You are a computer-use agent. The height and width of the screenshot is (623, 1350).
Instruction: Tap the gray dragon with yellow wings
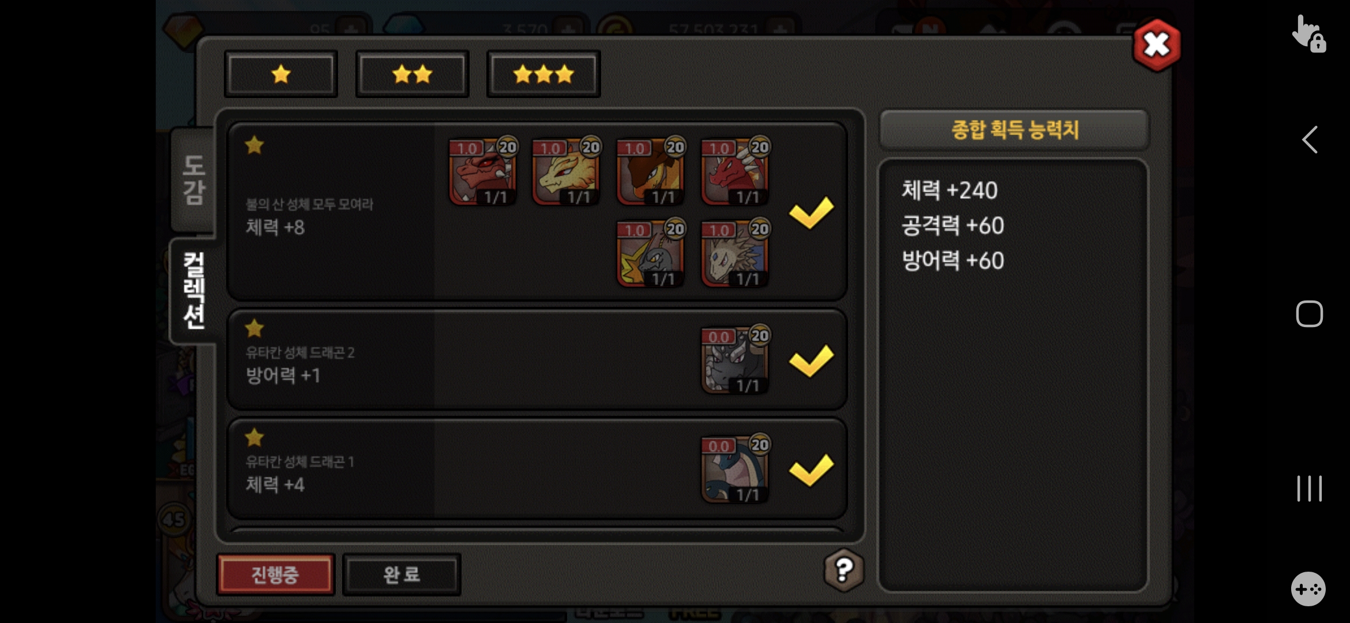650,254
